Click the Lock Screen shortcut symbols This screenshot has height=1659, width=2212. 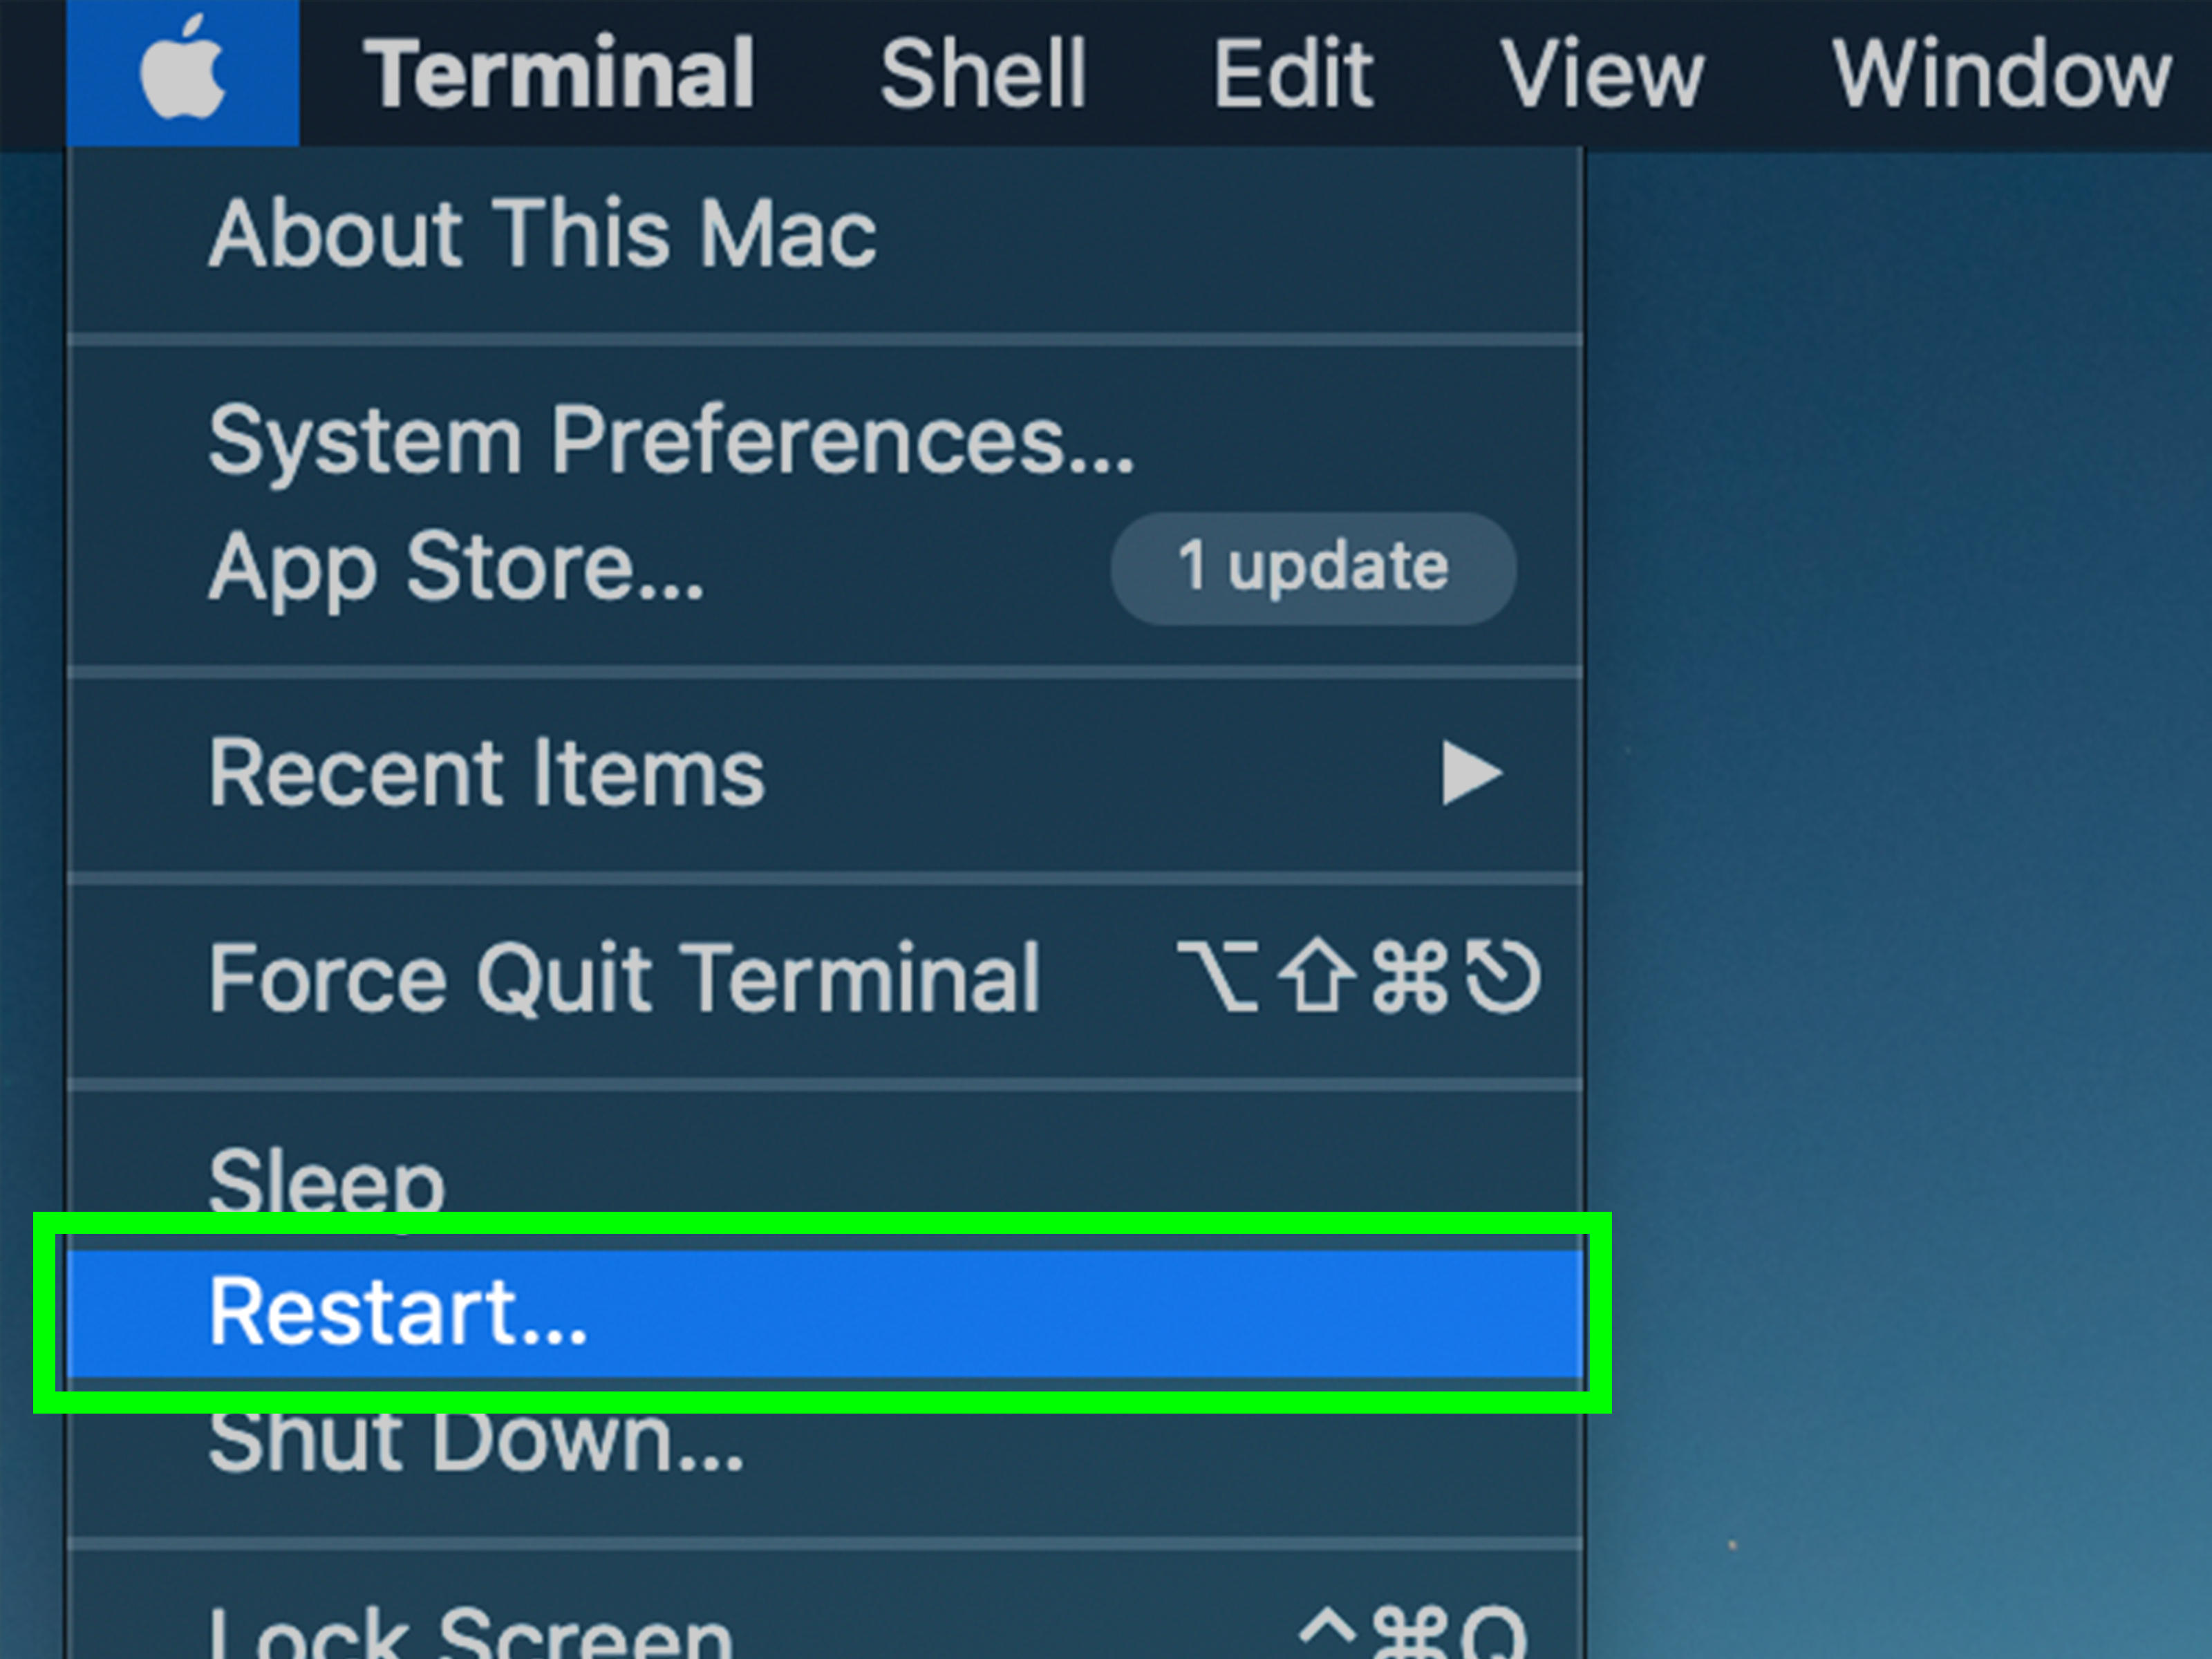pyautogui.click(x=1412, y=1630)
